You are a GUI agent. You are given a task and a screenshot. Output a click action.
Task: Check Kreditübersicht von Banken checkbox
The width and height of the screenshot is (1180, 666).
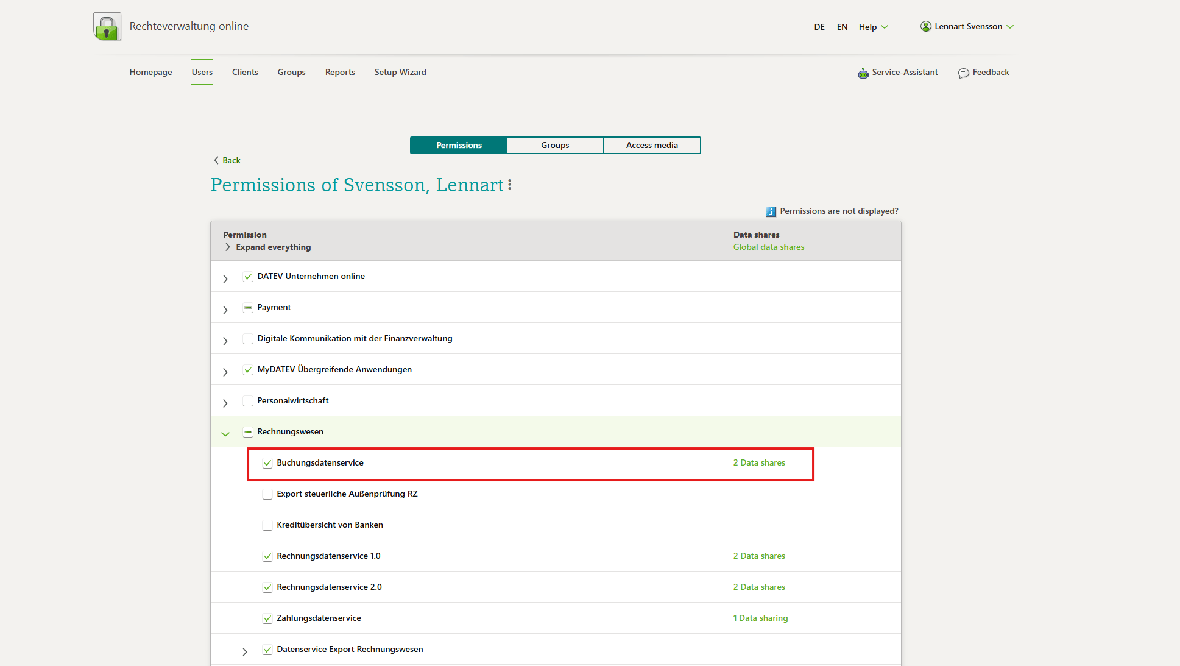267,525
